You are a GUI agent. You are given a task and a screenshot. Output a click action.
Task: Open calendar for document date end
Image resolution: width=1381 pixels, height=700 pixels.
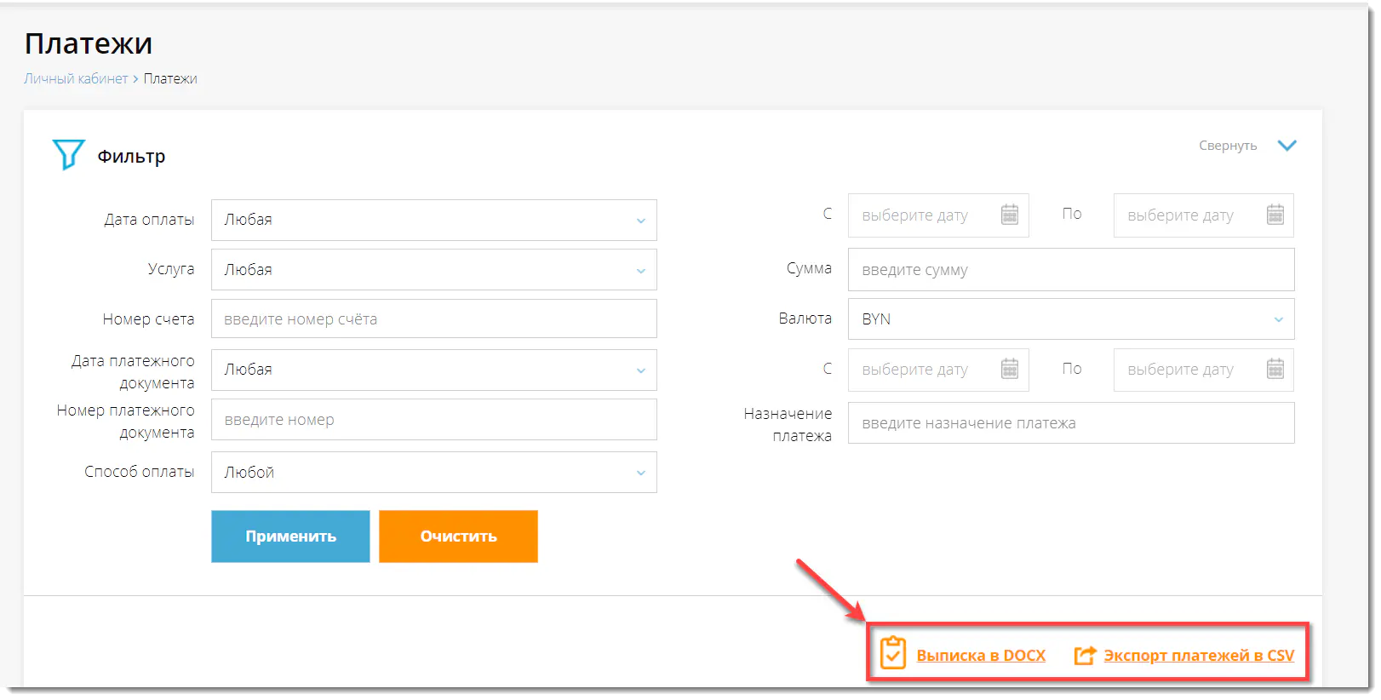(x=1275, y=369)
